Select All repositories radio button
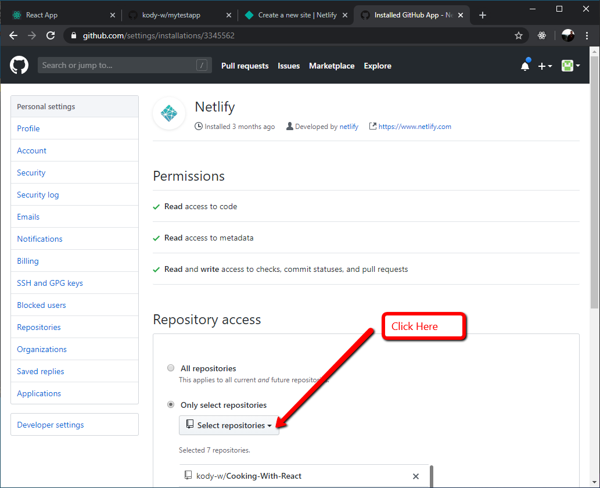 171,368
